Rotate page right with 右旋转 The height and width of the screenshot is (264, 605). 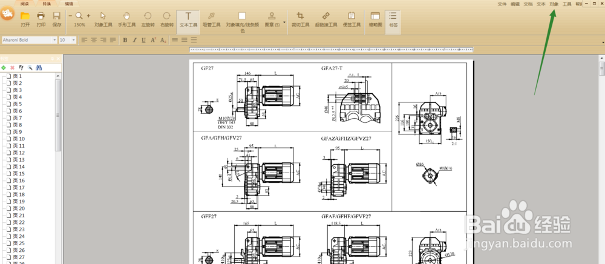[167, 19]
